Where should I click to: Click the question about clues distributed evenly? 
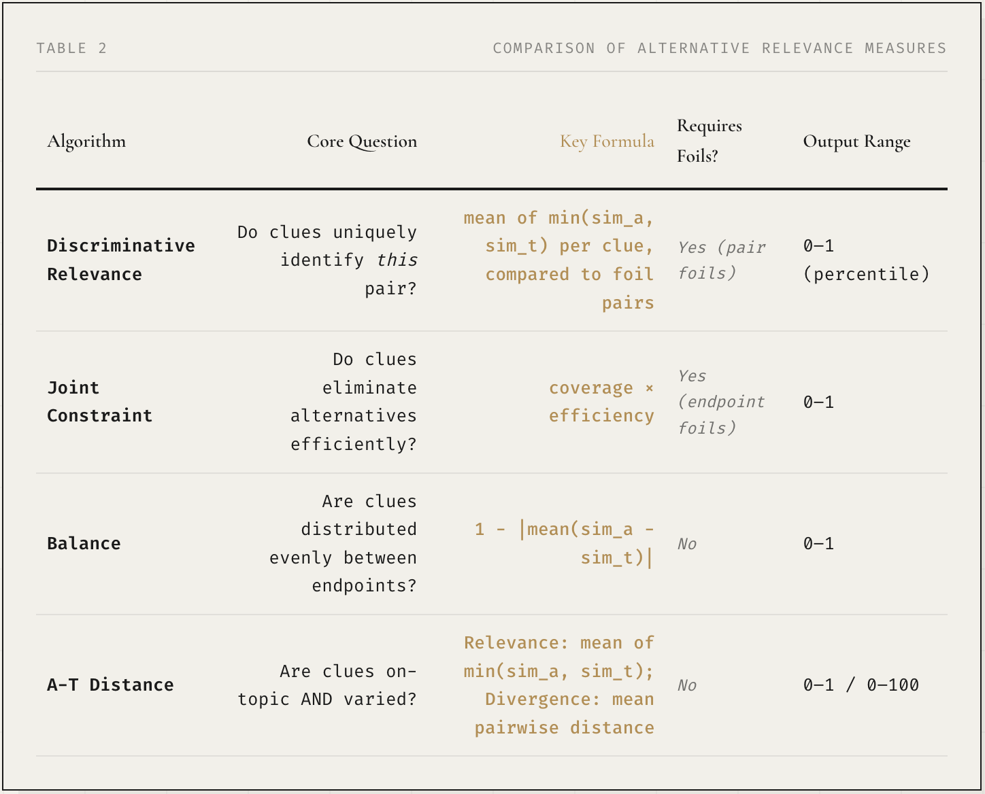(x=343, y=543)
